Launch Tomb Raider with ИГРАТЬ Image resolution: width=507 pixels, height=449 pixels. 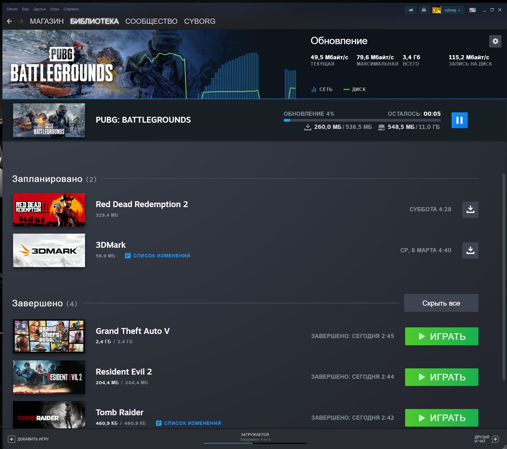[x=442, y=418]
